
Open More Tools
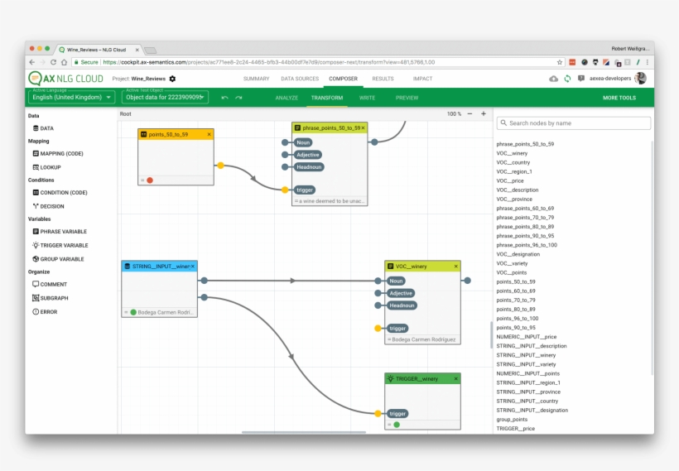coord(619,98)
